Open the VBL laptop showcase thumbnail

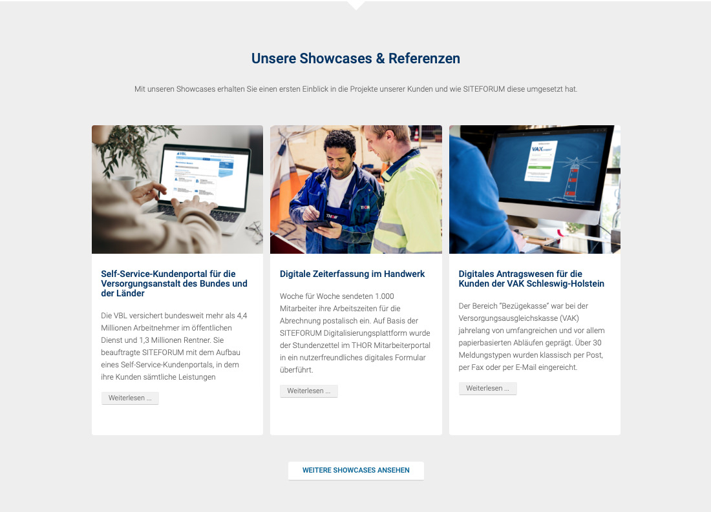click(177, 189)
